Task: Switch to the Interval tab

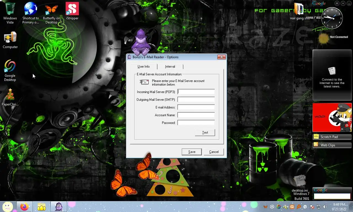Action: click(170, 67)
